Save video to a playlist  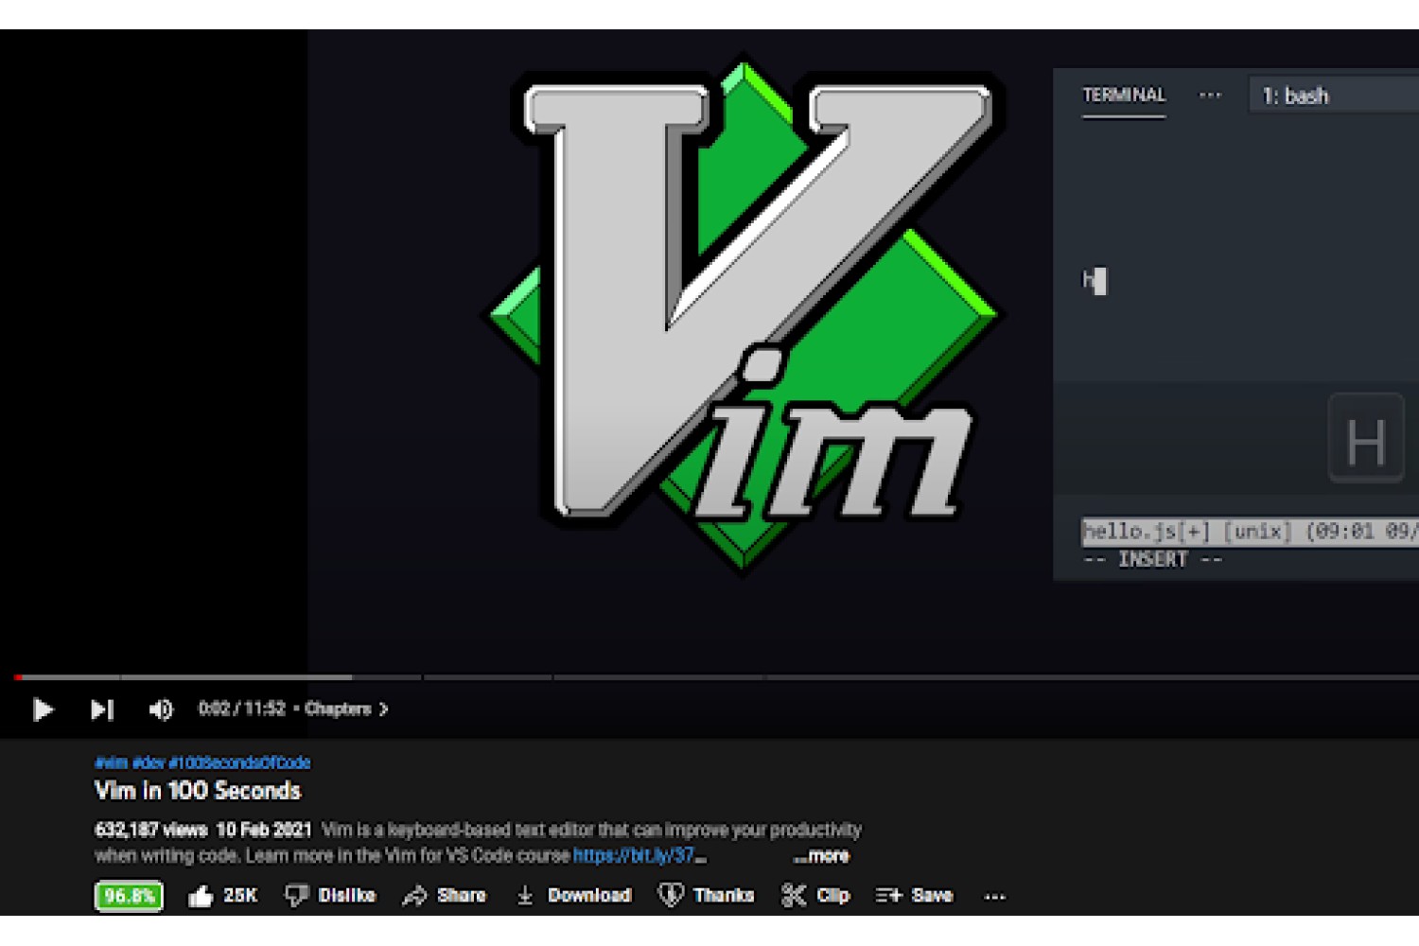[x=914, y=895]
